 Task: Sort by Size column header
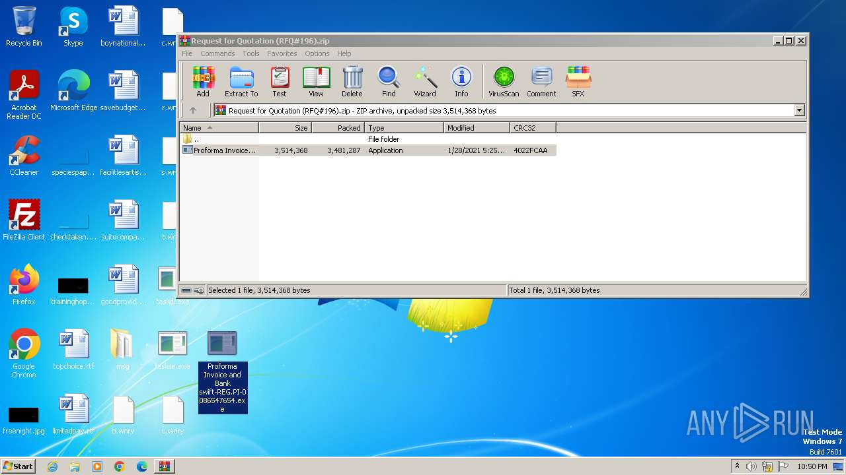tap(285, 128)
